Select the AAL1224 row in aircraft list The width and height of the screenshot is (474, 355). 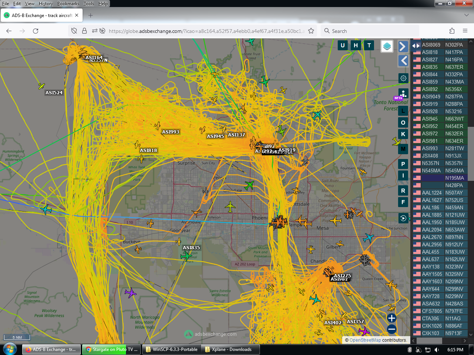(440, 193)
